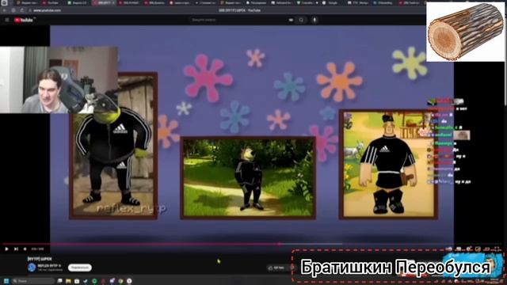Toggle autoplay switch in player

tap(449, 249)
